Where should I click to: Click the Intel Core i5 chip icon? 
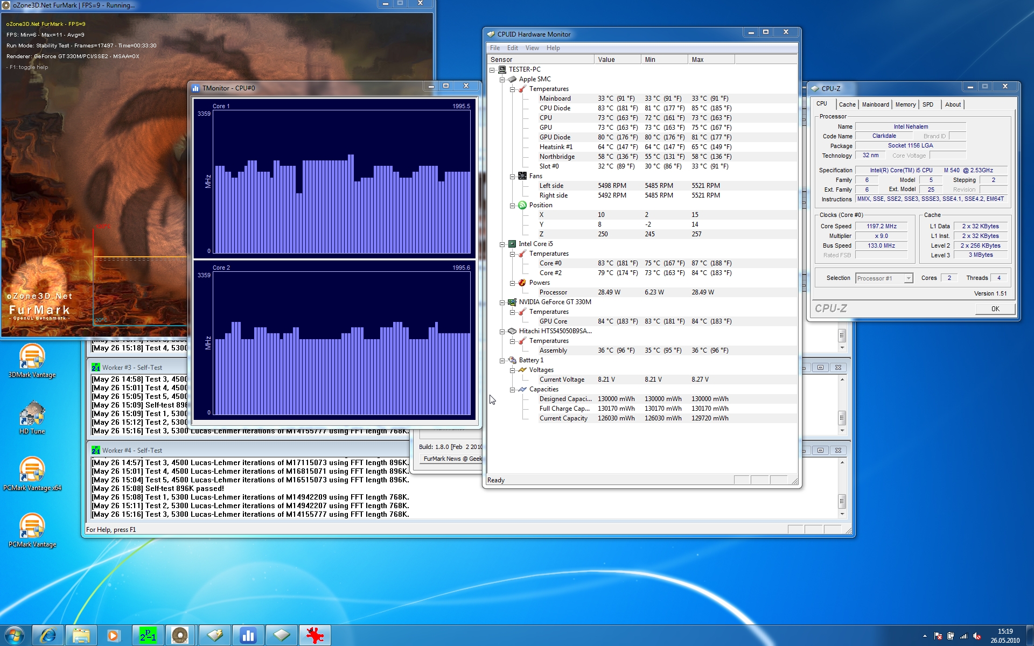click(512, 244)
